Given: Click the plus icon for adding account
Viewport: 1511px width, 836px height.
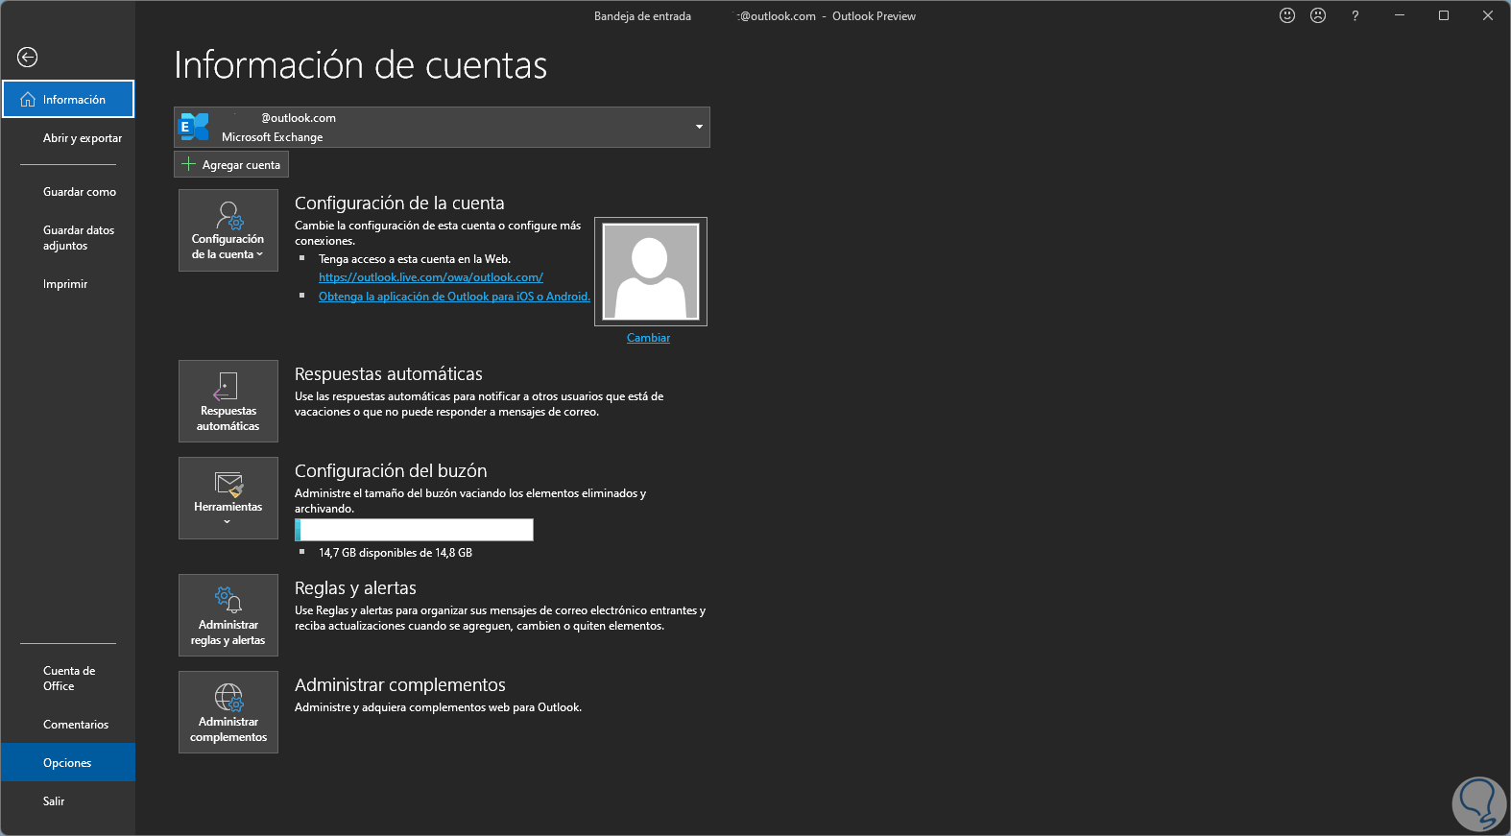Looking at the screenshot, I should click(189, 164).
